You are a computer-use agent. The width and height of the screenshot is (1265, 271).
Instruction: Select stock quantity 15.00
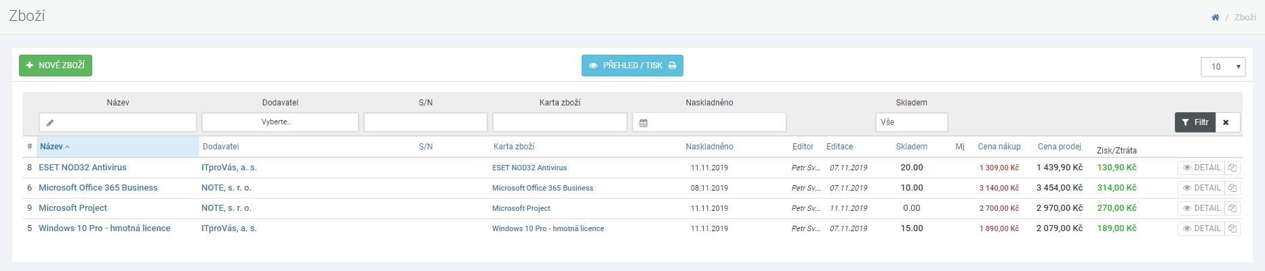[912, 228]
